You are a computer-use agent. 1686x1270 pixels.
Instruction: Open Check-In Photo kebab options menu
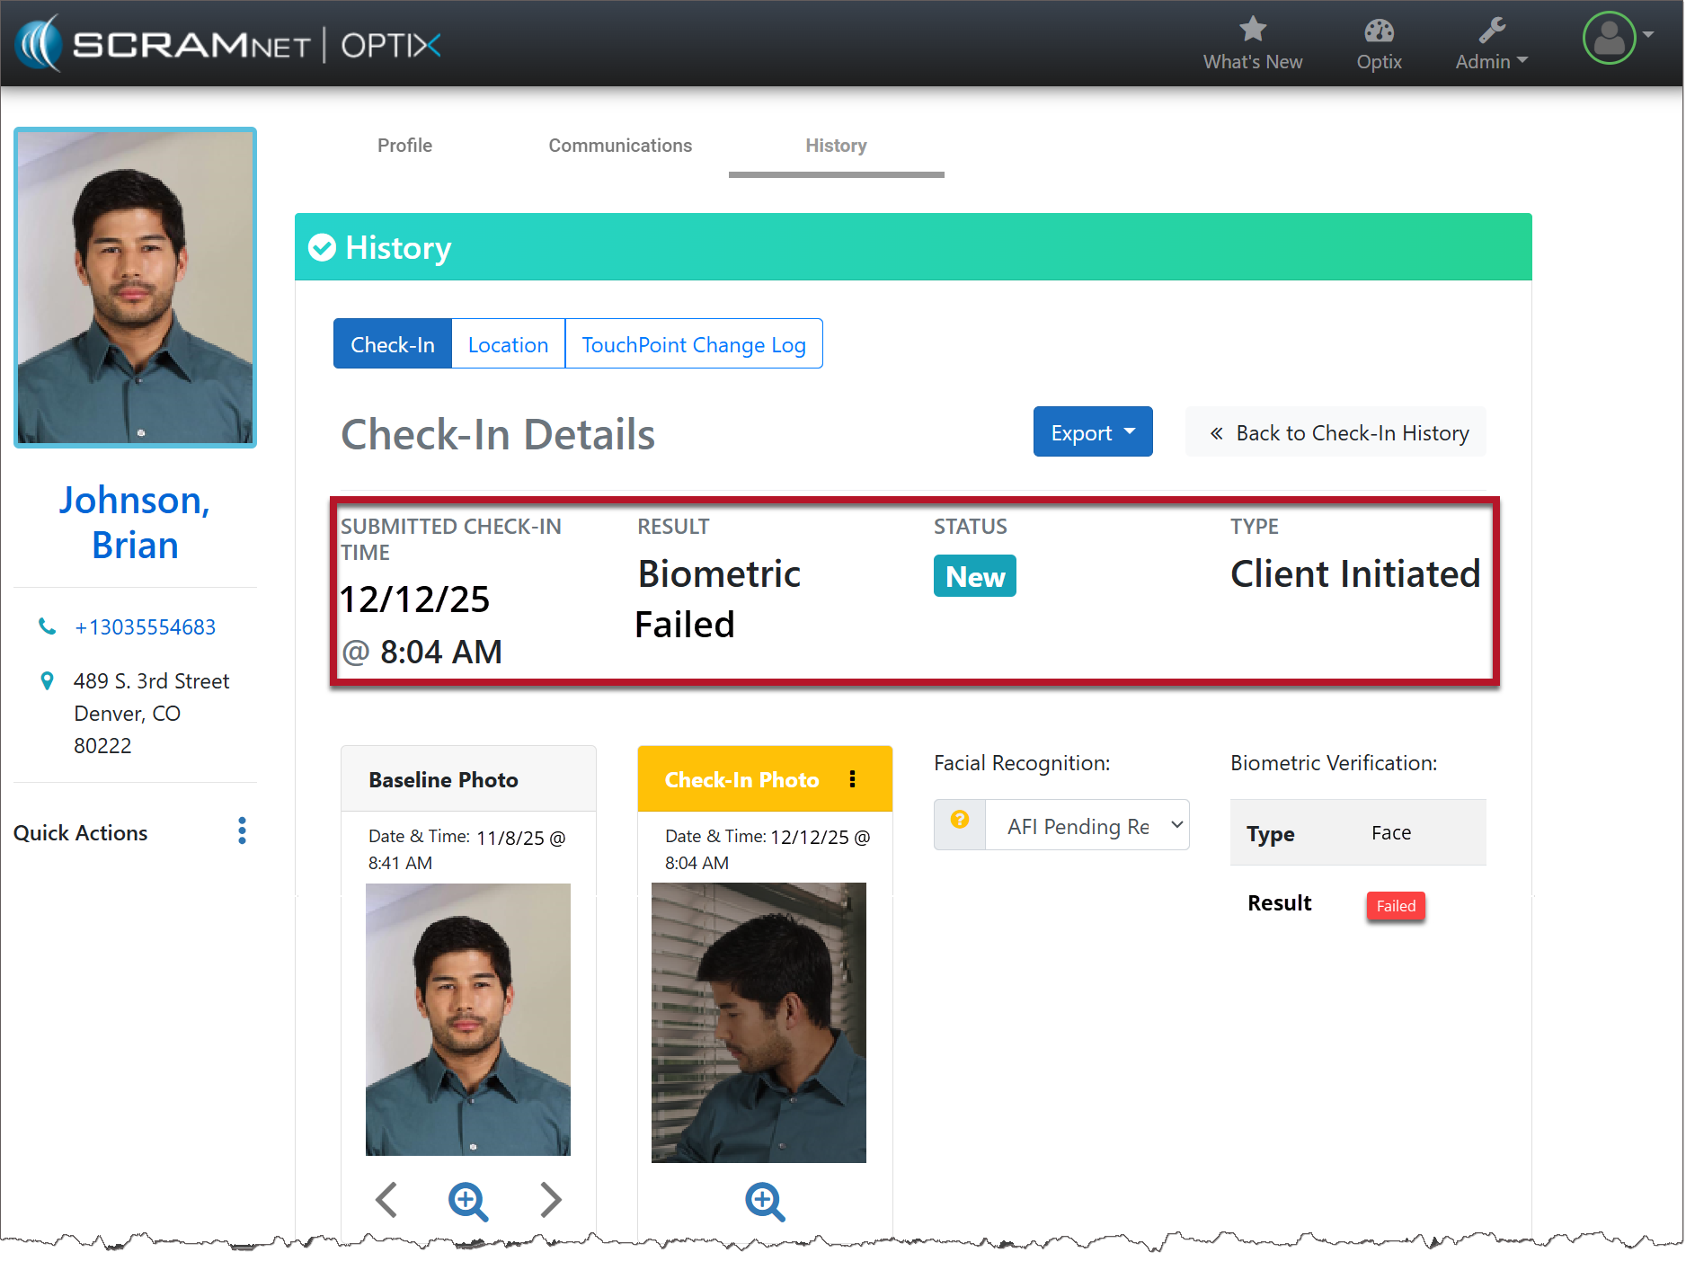point(852,779)
